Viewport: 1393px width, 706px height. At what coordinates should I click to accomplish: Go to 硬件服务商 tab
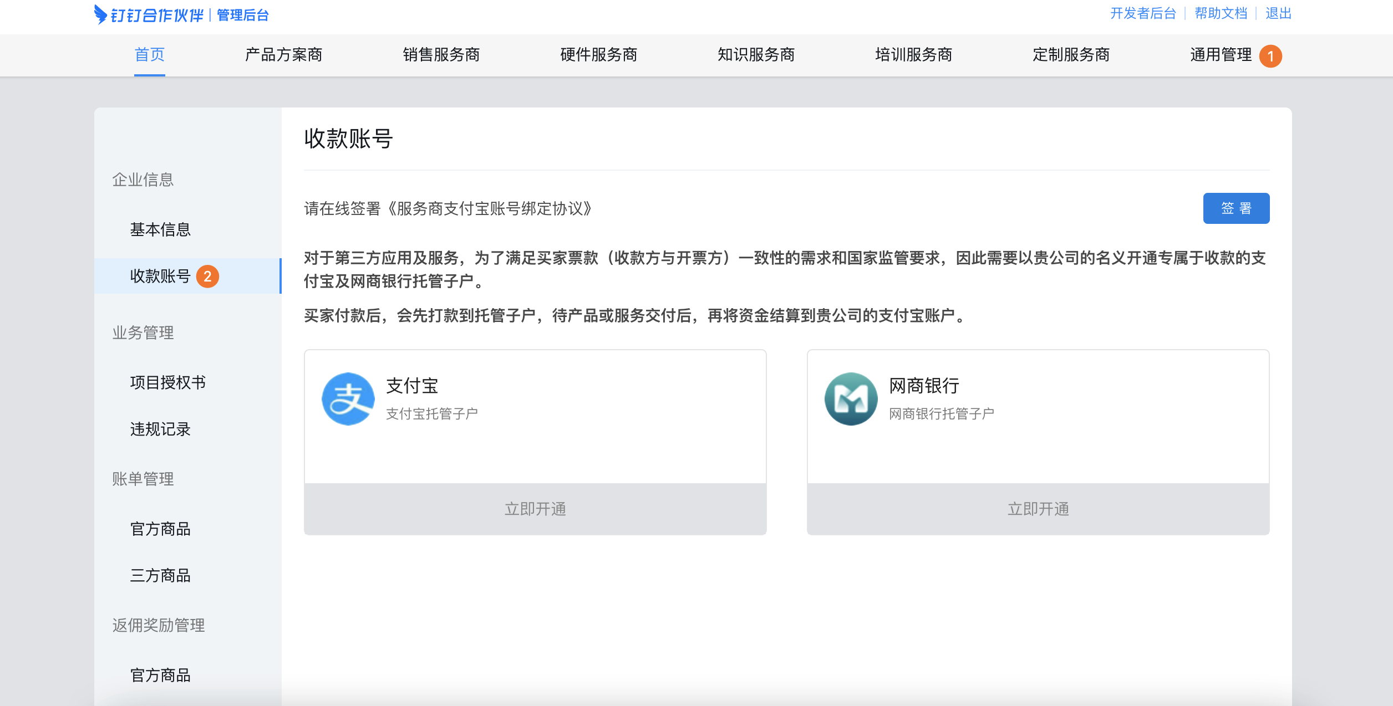598,55
